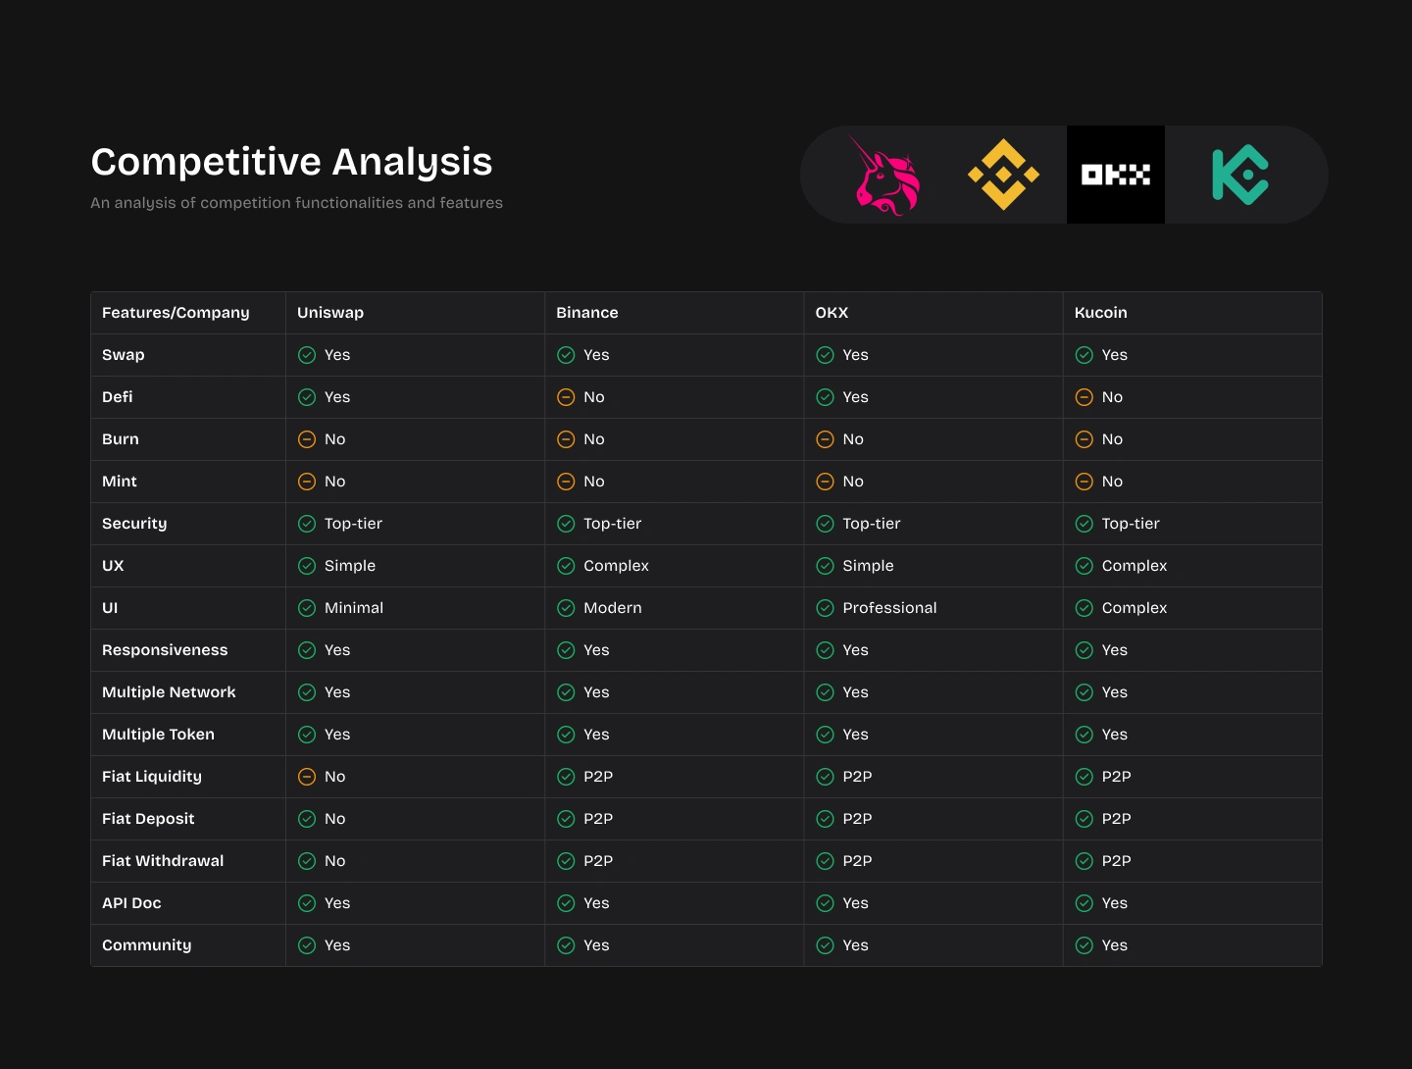Click green check icon for OKX Security
Screen dimensions: 1412x1069
point(826,524)
